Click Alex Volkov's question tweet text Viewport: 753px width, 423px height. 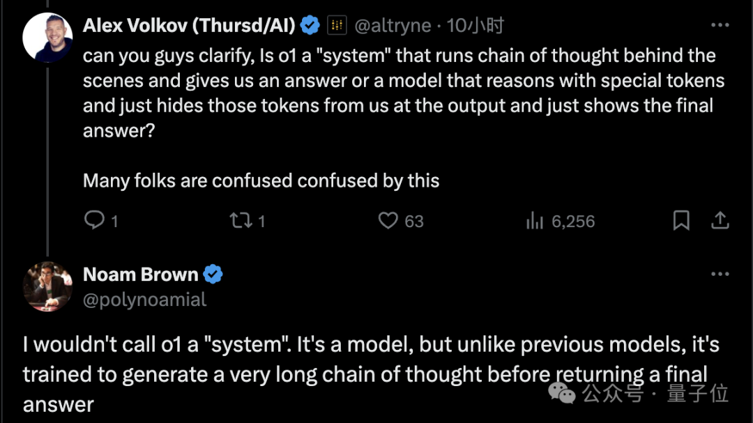coord(404,118)
